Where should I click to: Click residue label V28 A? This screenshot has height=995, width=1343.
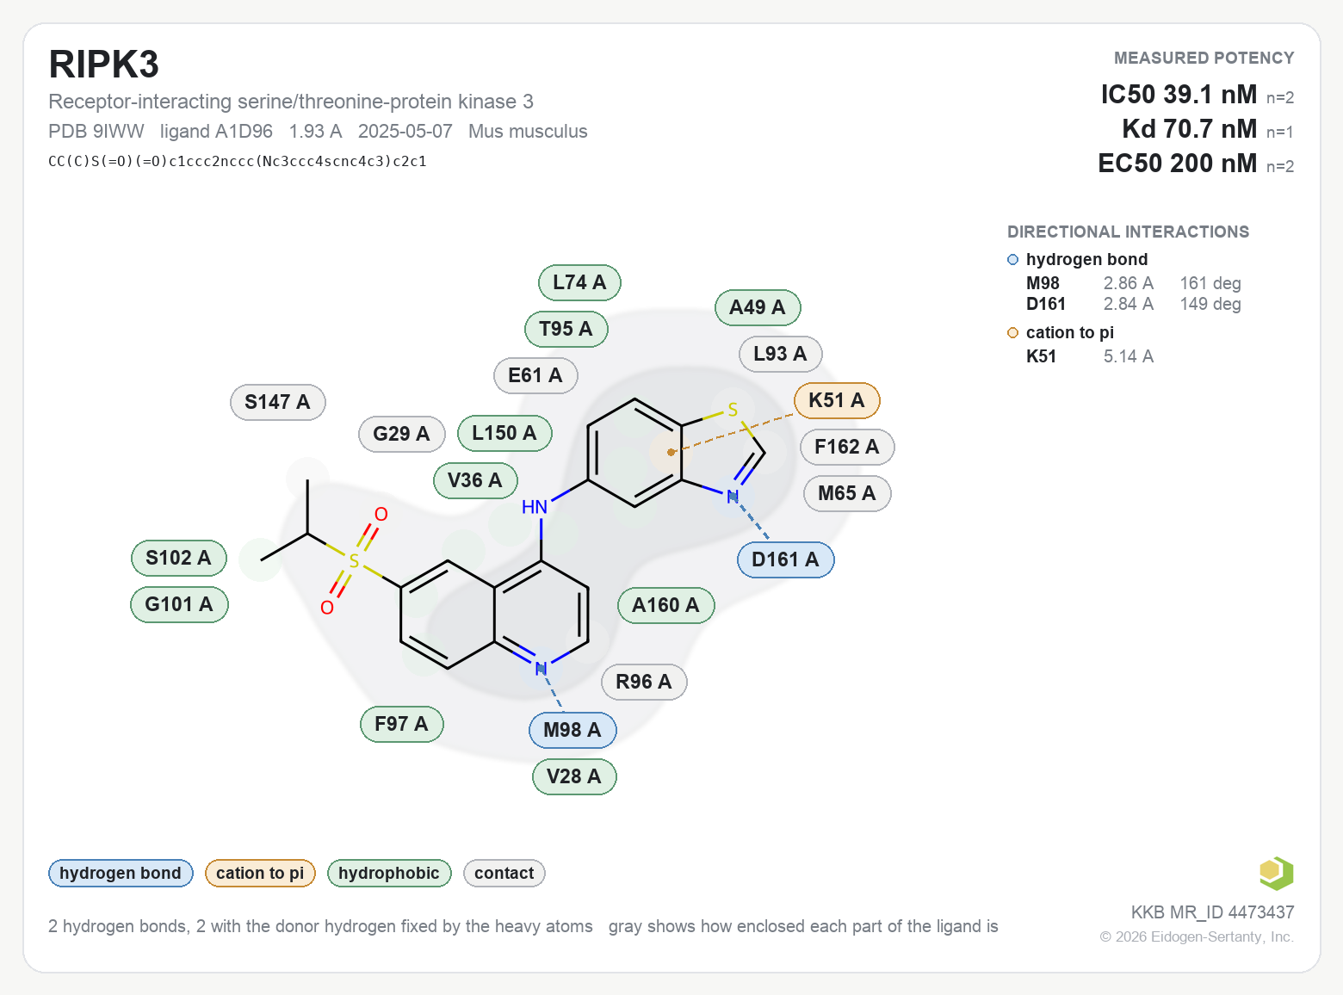point(574,776)
